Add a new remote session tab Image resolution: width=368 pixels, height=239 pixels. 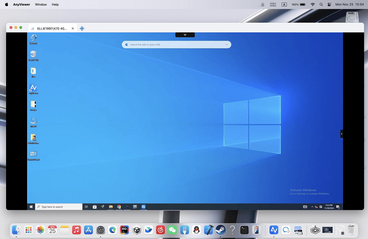point(82,28)
